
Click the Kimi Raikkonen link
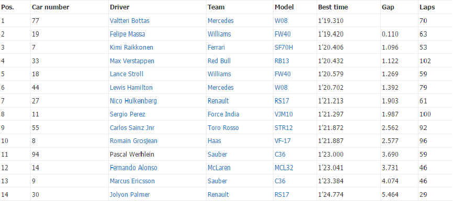131,48
